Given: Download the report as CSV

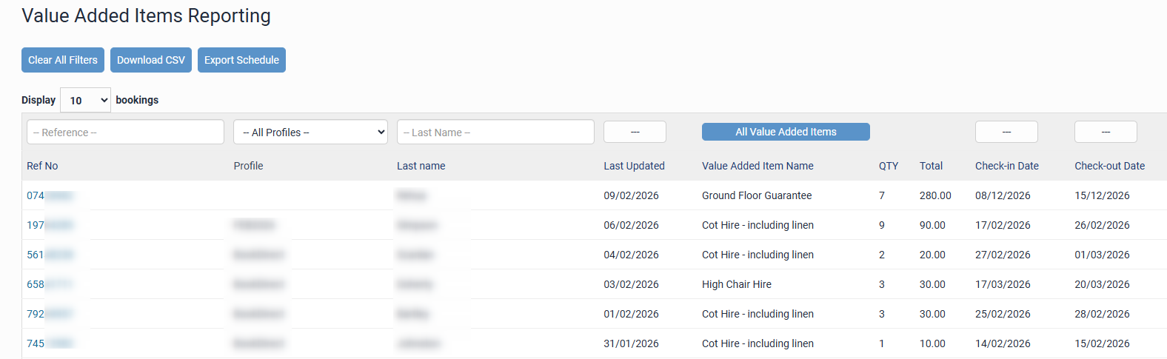Looking at the screenshot, I should tap(151, 60).
